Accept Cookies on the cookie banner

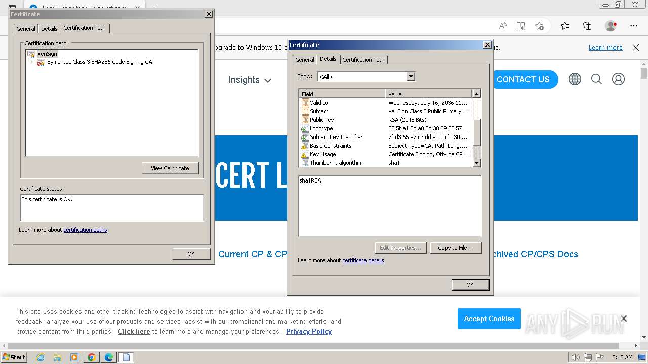(x=489, y=318)
